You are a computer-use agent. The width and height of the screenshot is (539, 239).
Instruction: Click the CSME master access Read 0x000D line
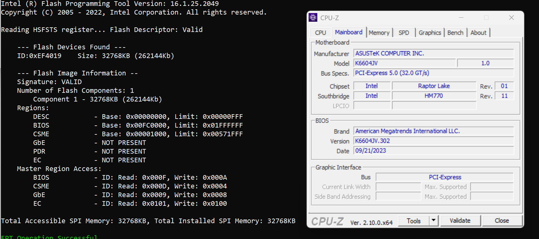[130, 186]
